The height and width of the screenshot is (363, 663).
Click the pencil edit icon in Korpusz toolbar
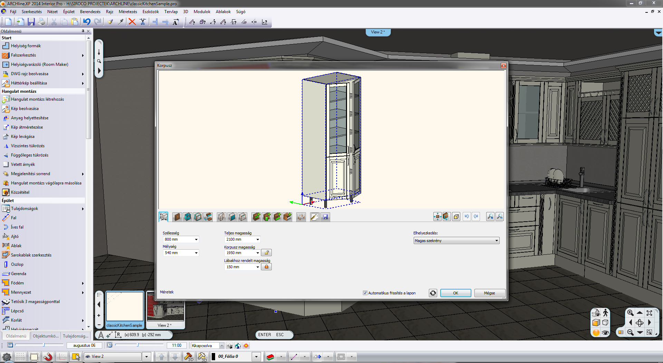click(314, 217)
